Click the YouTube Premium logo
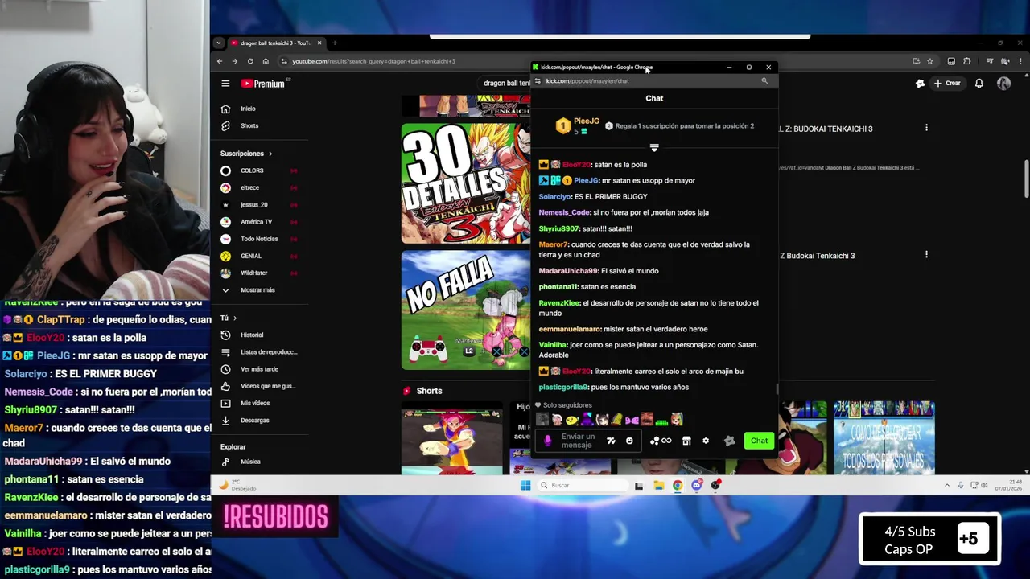Viewport: 1030px width, 579px height. (x=262, y=84)
